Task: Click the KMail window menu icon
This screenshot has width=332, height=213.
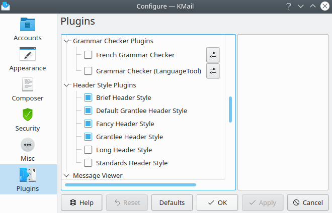Action: click(x=7, y=6)
